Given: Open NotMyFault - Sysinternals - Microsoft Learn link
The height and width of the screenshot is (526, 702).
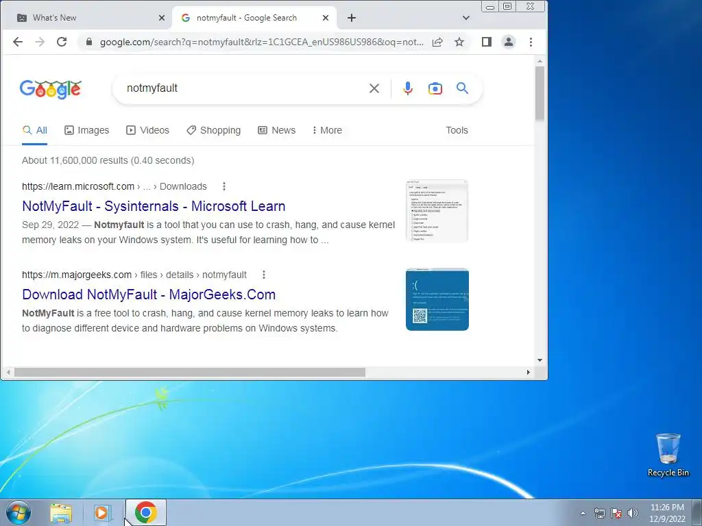Looking at the screenshot, I should click(x=154, y=206).
